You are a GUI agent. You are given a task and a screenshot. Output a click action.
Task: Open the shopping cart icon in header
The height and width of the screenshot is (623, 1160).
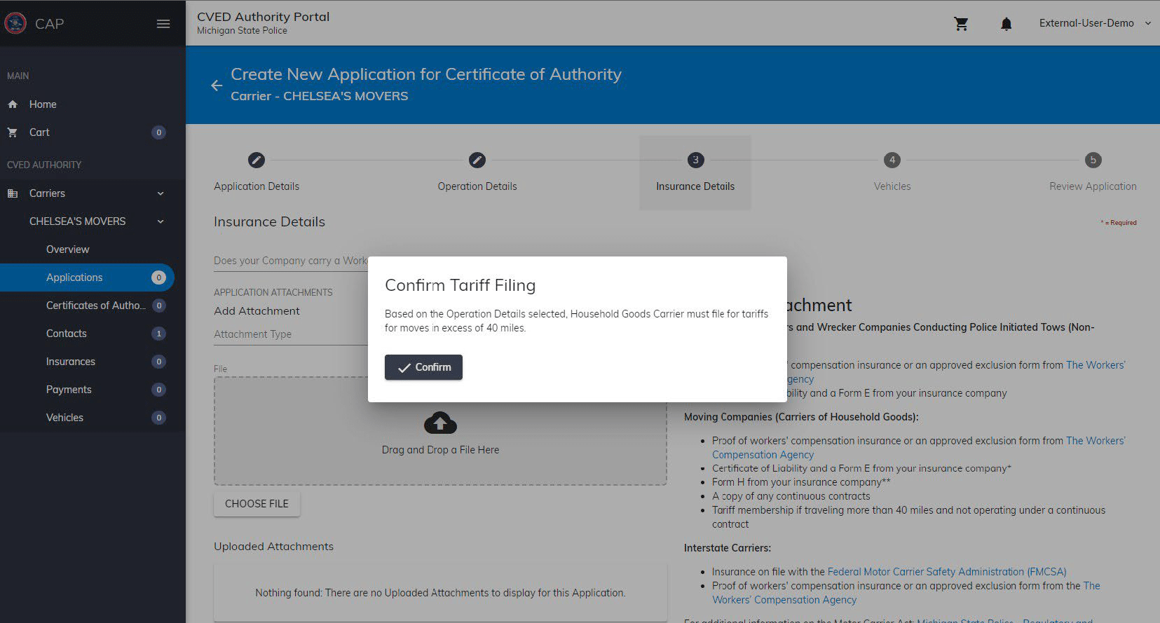point(961,24)
